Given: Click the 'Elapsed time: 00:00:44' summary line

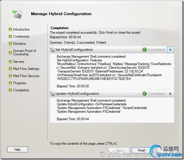Looking at the screenshot, I should coord(65,37).
